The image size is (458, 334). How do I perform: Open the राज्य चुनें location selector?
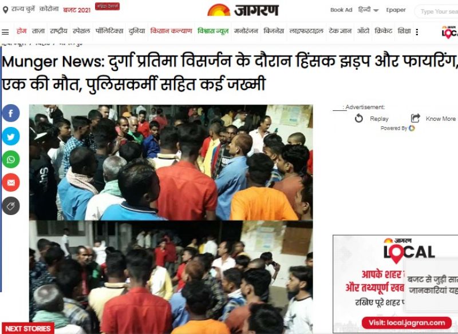click(18, 9)
